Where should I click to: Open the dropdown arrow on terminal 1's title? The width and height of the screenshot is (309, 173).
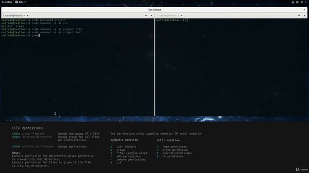click(x=28, y=15)
